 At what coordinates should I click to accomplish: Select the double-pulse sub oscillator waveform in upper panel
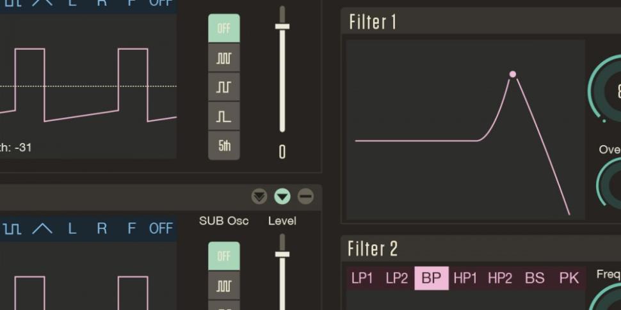click(x=224, y=87)
